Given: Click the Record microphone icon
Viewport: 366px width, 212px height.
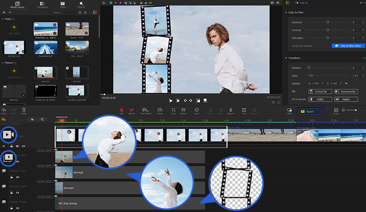Looking at the screenshot, I should [x=230, y=110].
